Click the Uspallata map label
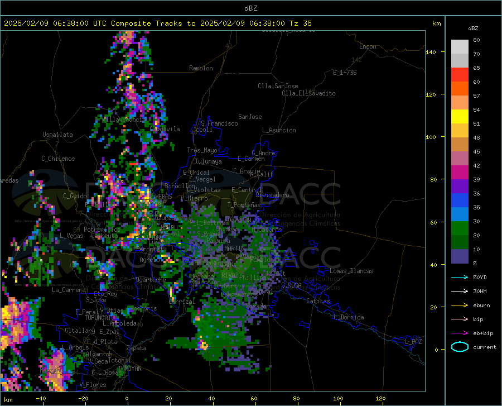502x406 pixels. tap(57, 135)
